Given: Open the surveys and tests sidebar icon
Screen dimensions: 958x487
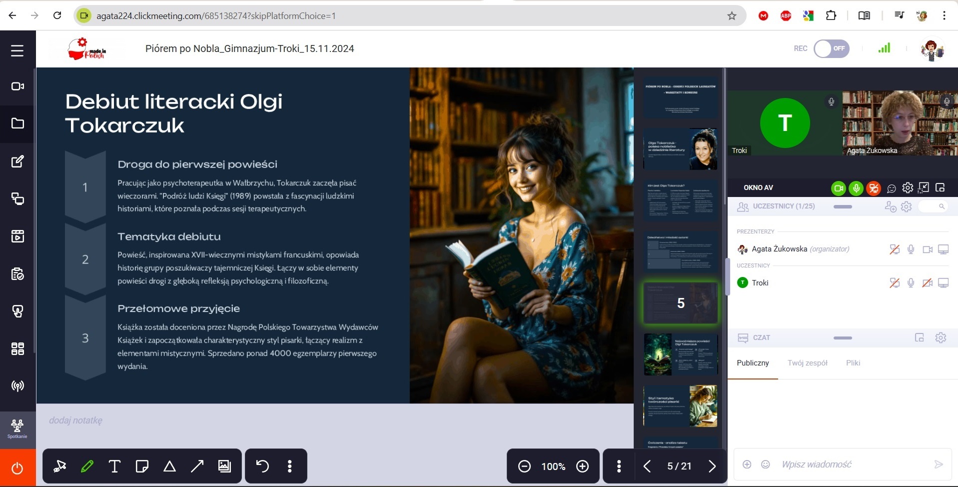Looking at the screenshot, I should pos(17,274).
